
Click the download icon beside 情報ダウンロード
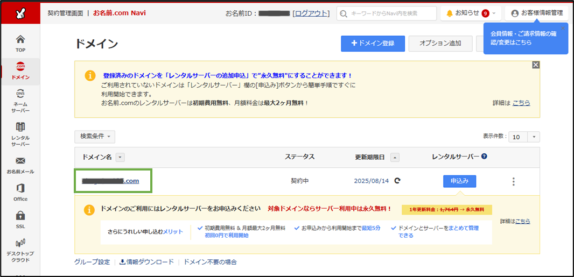coord(123,262)
